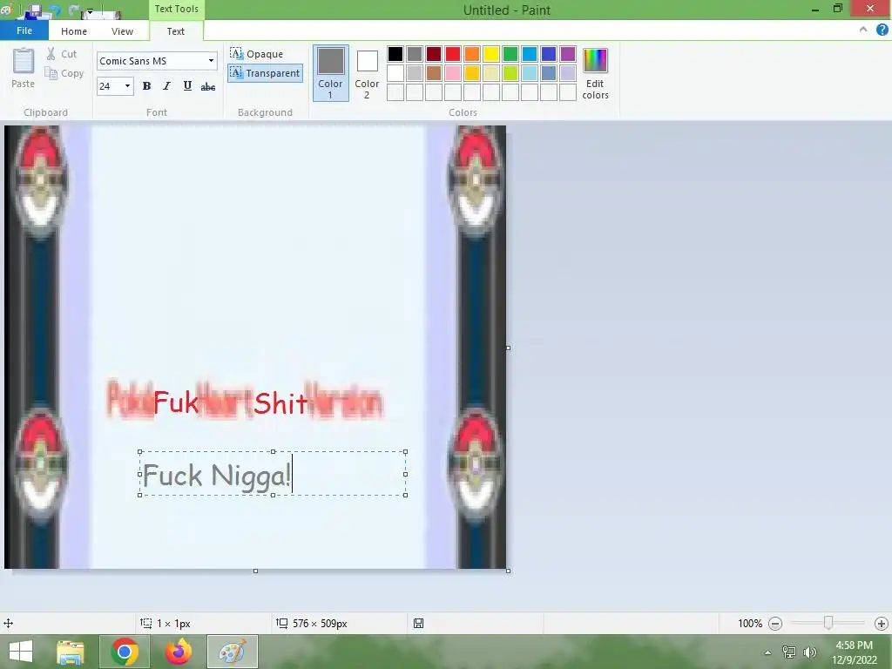Pick the pink rose color swatch
892x669 pixels.
[x=453, y=73]
